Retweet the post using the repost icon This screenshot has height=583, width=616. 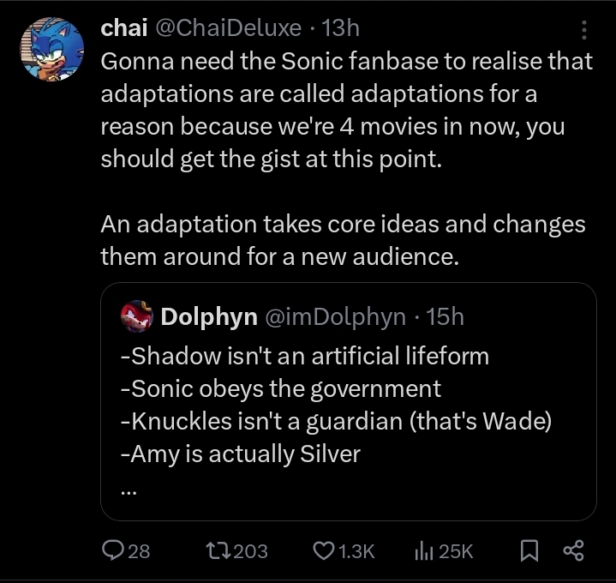[x=218, y=551]
